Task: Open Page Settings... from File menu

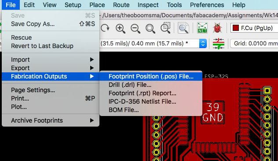Action: pyautogui.click(x=51, y=90)
